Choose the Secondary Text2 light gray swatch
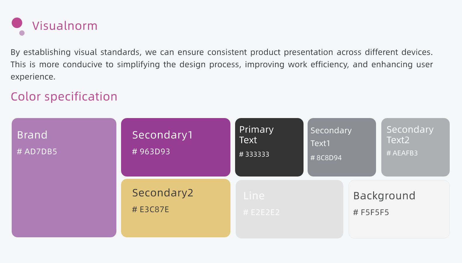This screenshot has height=263, width=462. 415,167
